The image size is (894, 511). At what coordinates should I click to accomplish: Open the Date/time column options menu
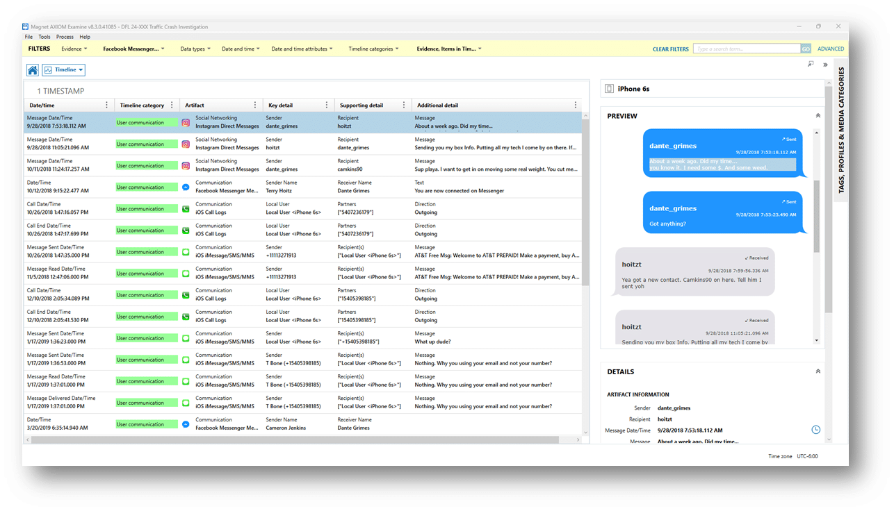click(x=106, y=106)
